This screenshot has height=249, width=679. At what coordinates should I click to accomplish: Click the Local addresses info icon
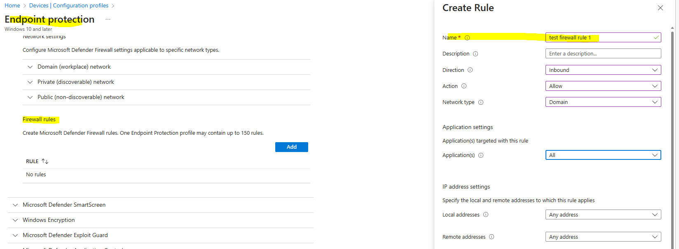pos(486,214)
